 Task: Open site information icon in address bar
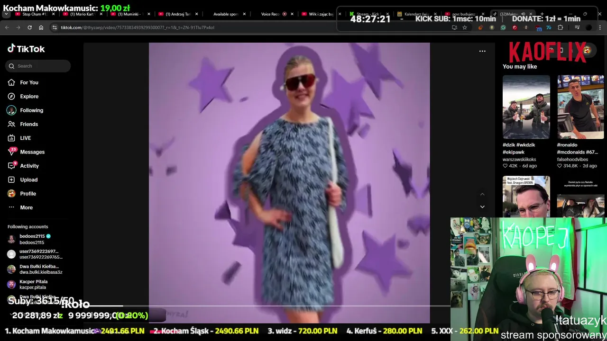click(x=55, y=27)
